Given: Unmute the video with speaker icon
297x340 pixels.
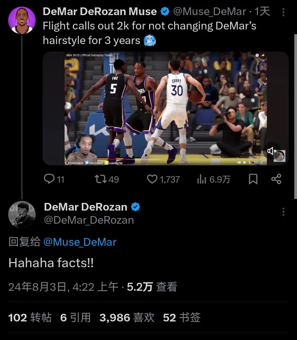Looking at the screenshot, I should point(272,151).
